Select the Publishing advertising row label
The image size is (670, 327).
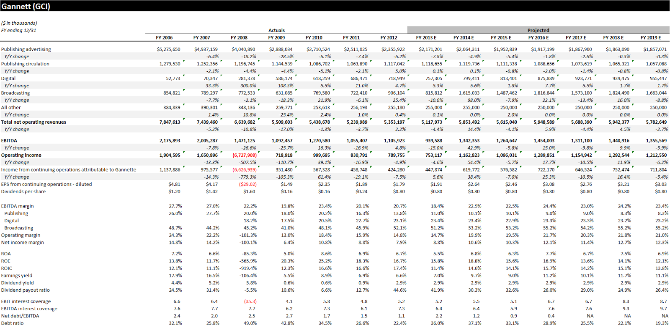[x=26, y=49]
